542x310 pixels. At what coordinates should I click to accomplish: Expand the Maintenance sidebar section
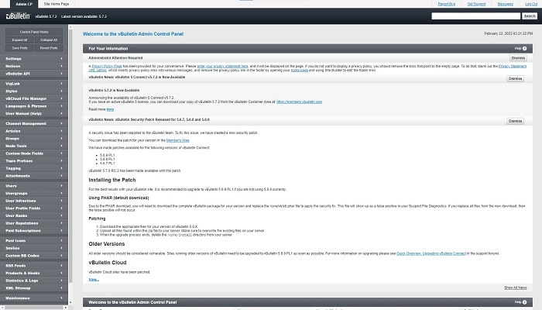point(34,298)
